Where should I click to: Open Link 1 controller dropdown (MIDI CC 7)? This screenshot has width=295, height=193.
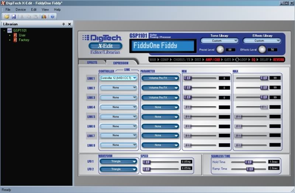(118, 78)
